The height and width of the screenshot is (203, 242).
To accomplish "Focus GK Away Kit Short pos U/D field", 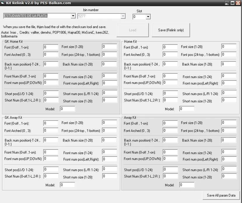I will point(51,169).
